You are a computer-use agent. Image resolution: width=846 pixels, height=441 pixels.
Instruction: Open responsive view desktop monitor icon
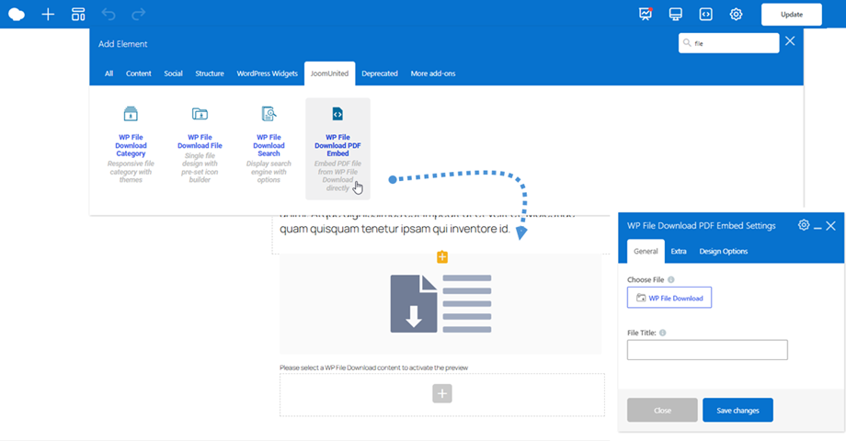676,15
